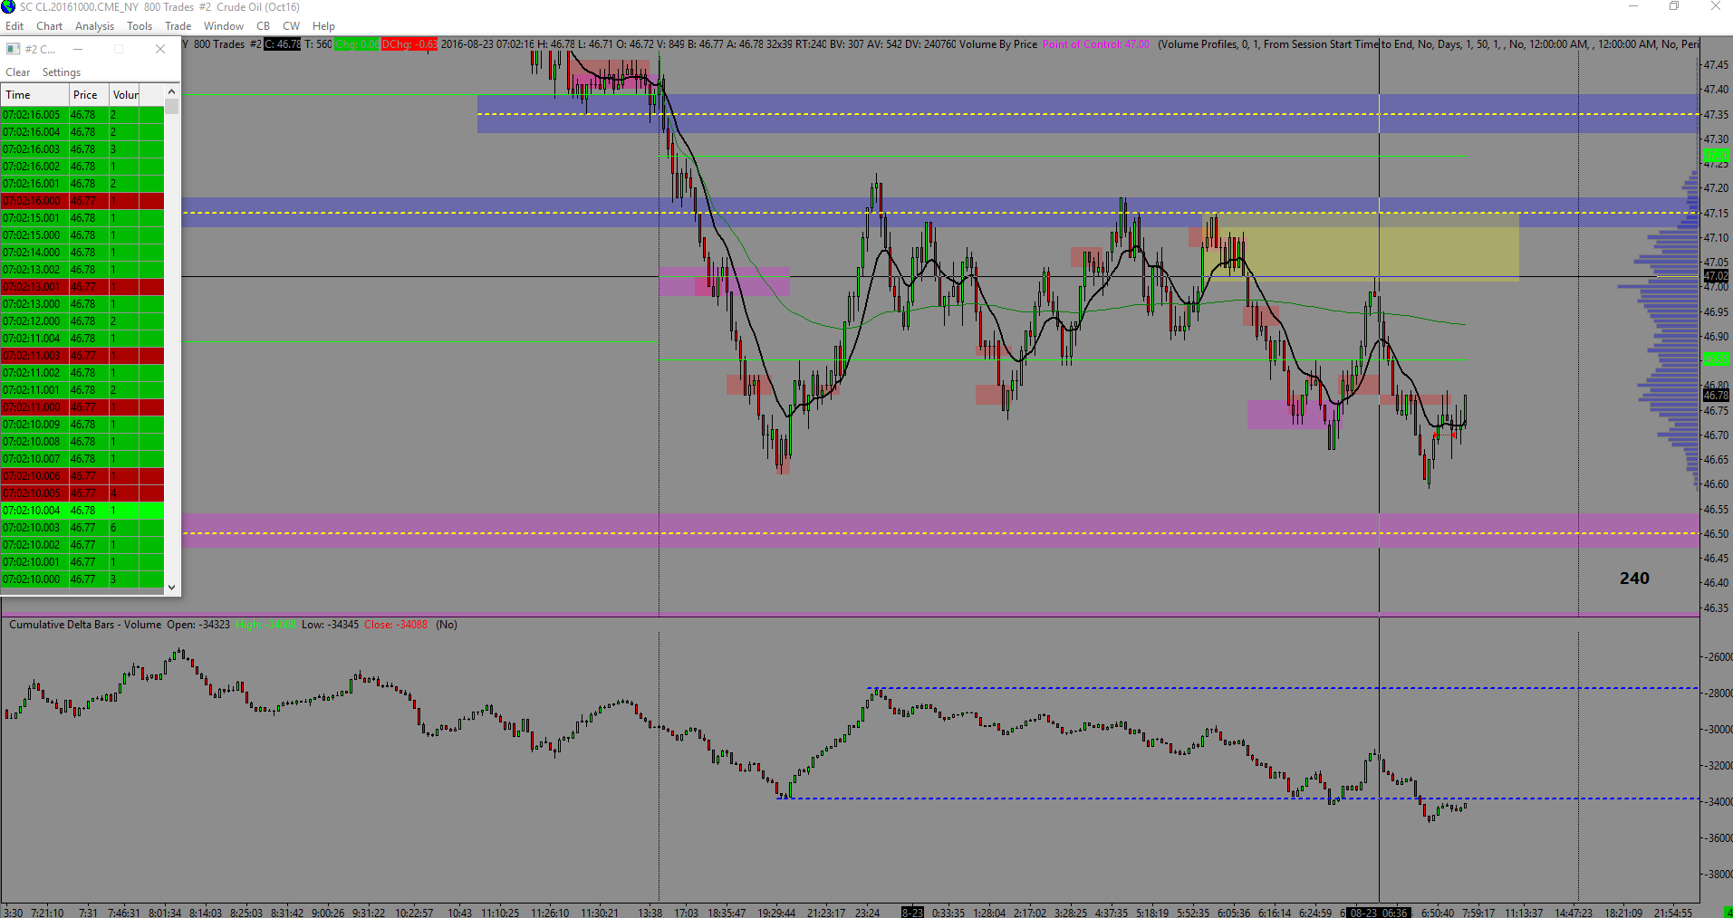This screenshot has height=918, width=1733.
Task: Click Clear in the Time and Sales window
Action: (x=18, y=72)
